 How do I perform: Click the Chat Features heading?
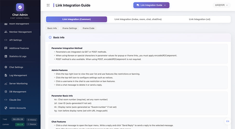[59, 122]
